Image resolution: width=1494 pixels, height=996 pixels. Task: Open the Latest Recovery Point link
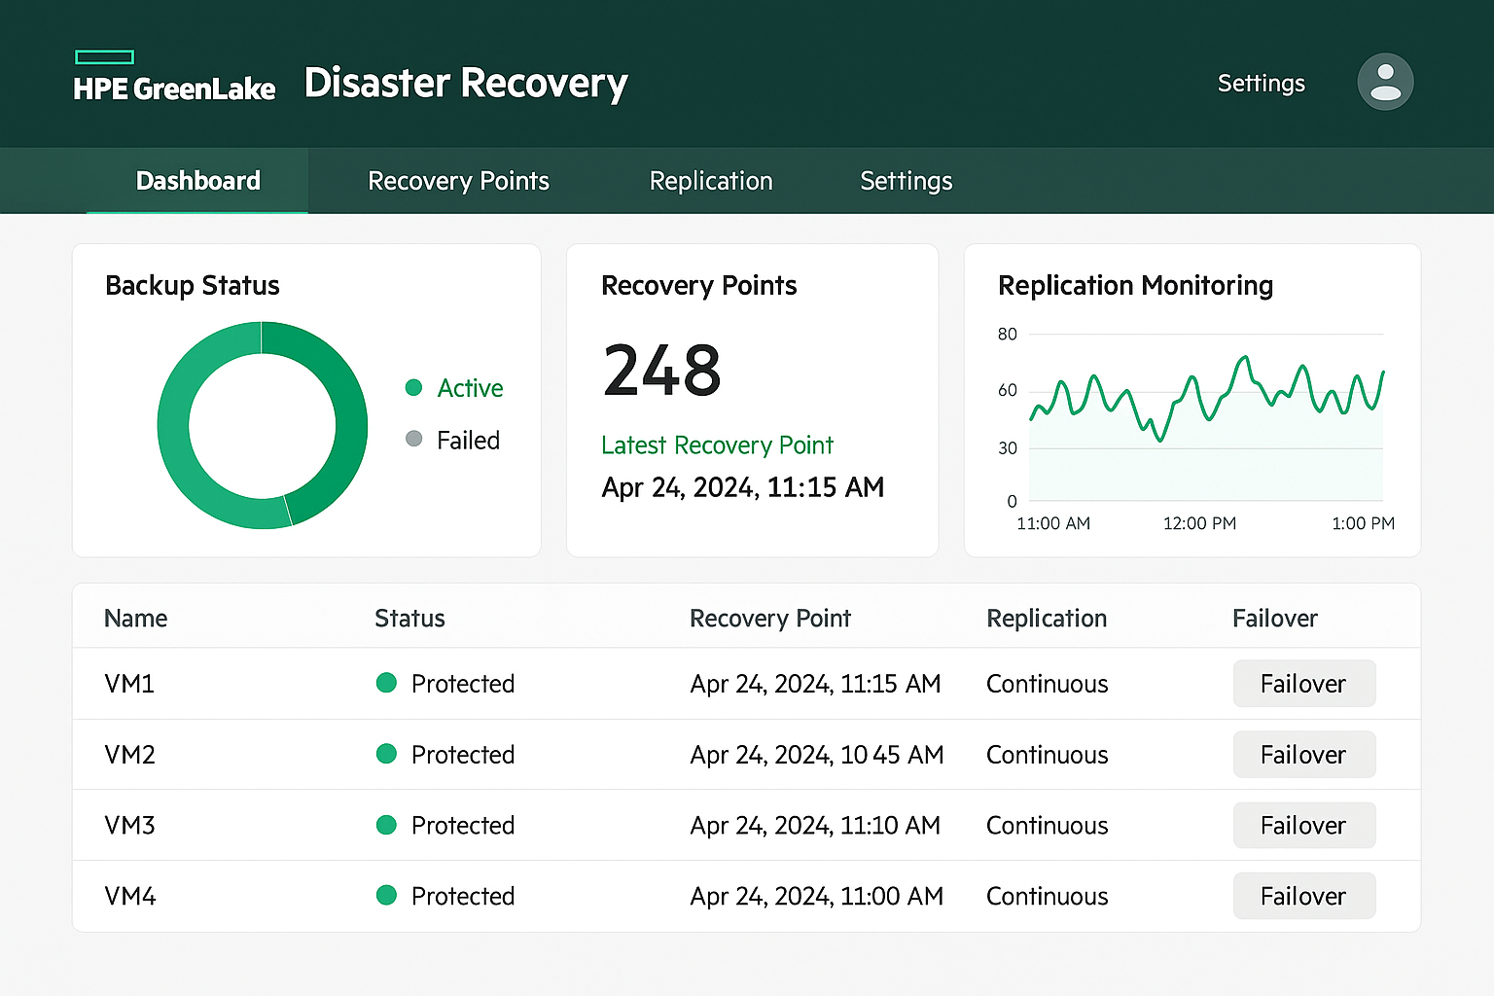tap(717, 445)
